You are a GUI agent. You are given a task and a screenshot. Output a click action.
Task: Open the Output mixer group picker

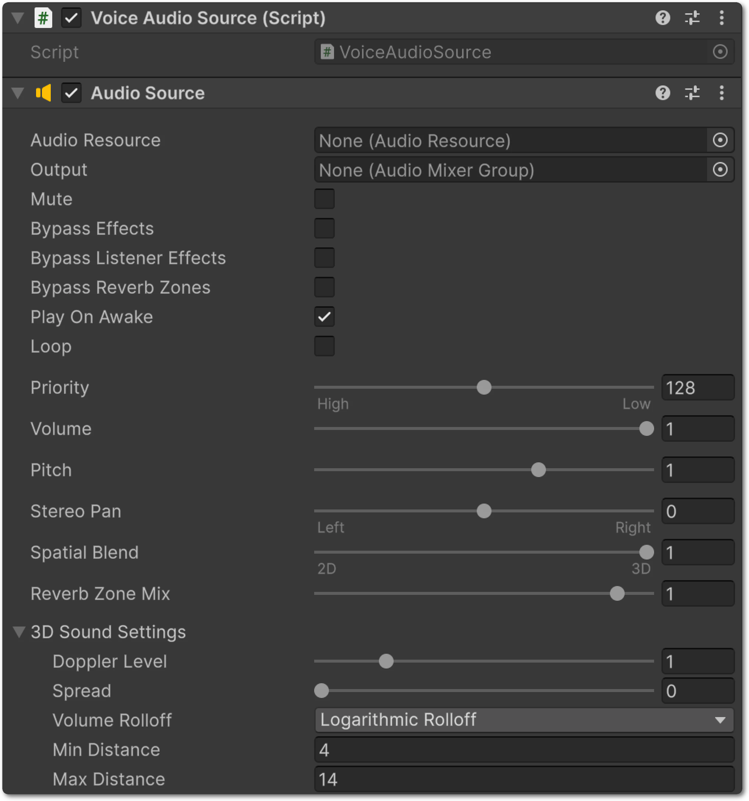(720, 170)
